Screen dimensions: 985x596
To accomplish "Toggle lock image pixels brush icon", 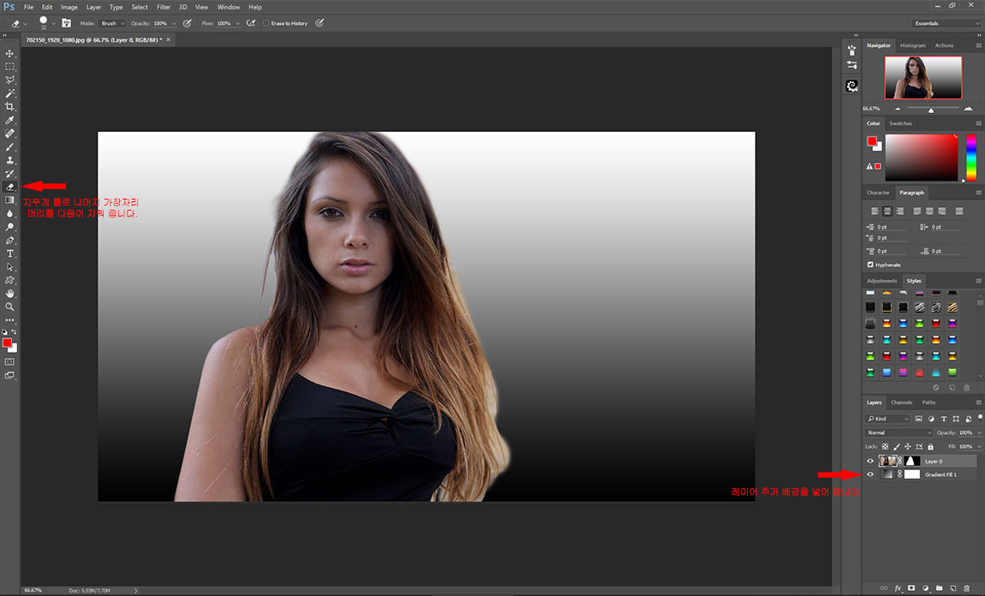I will 897,446.
